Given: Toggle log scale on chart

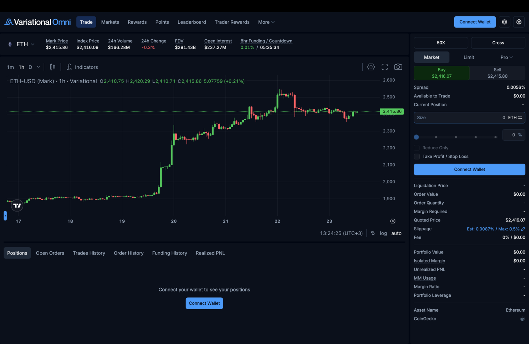Looking at the screenshot, I should tap(383, 233).
